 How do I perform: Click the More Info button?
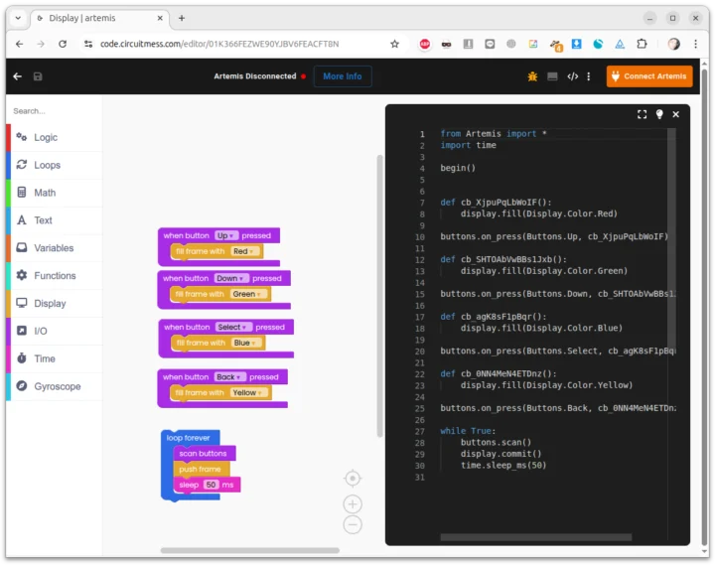click(342, 76)
